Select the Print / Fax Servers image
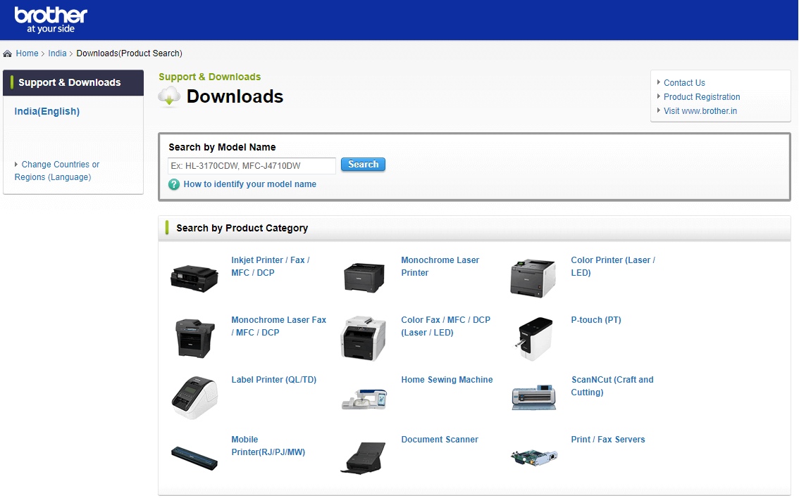 [534, 457]
